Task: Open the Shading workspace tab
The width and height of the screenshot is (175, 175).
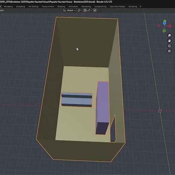Action: click(61, 6)
